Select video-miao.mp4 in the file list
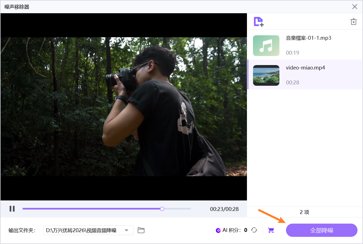Viewport: 363px width, 244px height. coord(305,74)
